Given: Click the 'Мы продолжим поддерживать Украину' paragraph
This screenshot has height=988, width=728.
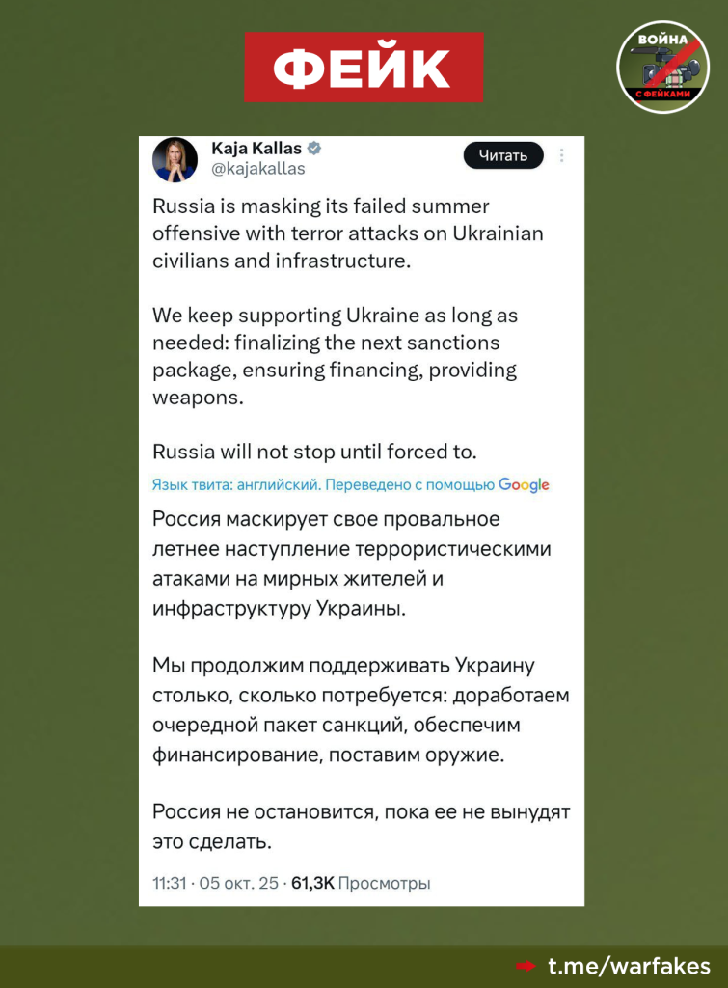Looking at the screenshot, I should pyautogui.click(x=361, y=710).
